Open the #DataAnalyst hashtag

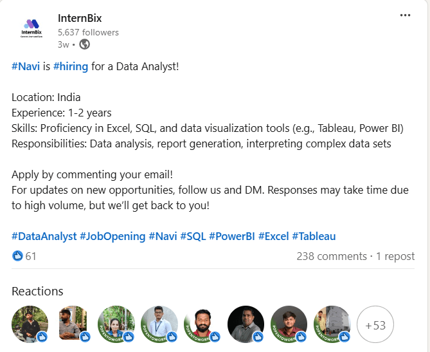(x=44, y=236)
